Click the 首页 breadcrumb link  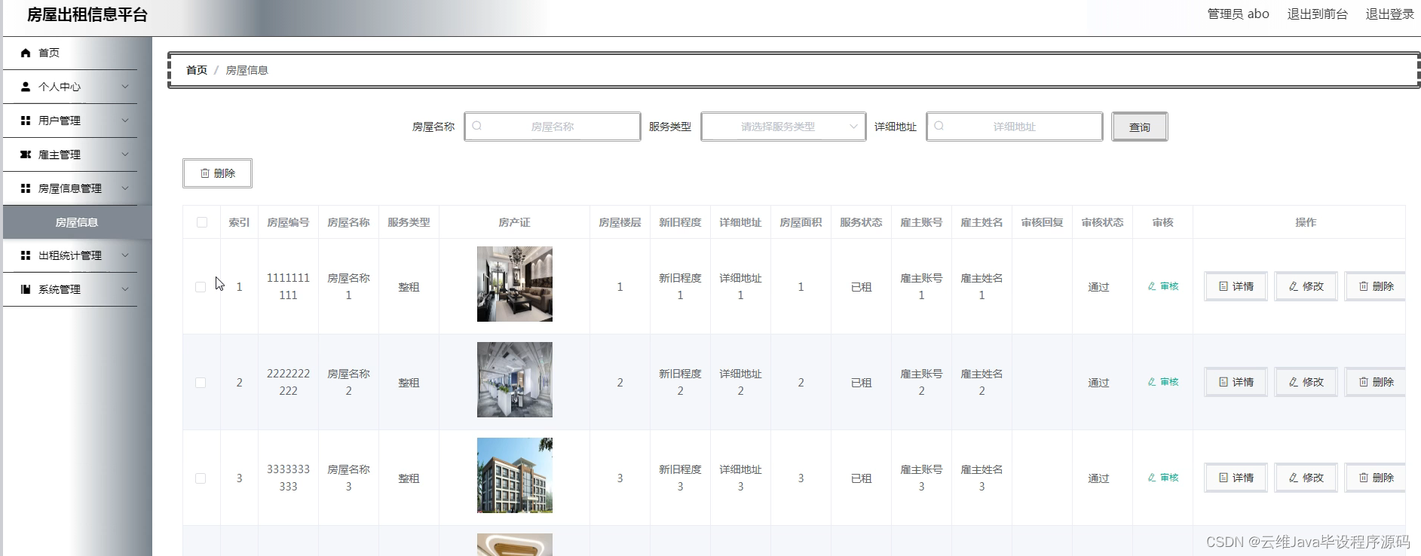(x=197, y=70)
